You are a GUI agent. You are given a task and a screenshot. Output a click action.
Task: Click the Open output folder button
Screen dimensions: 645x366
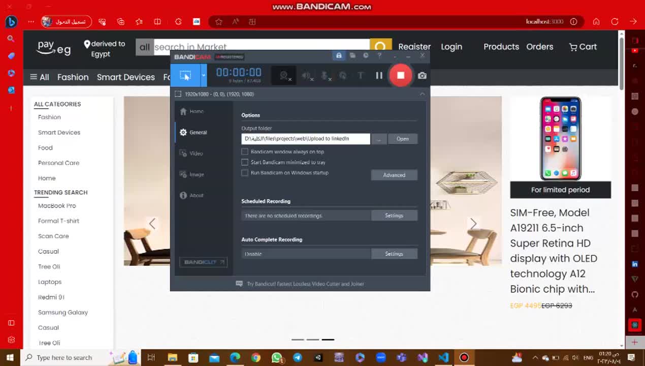(x=403, y=139)
